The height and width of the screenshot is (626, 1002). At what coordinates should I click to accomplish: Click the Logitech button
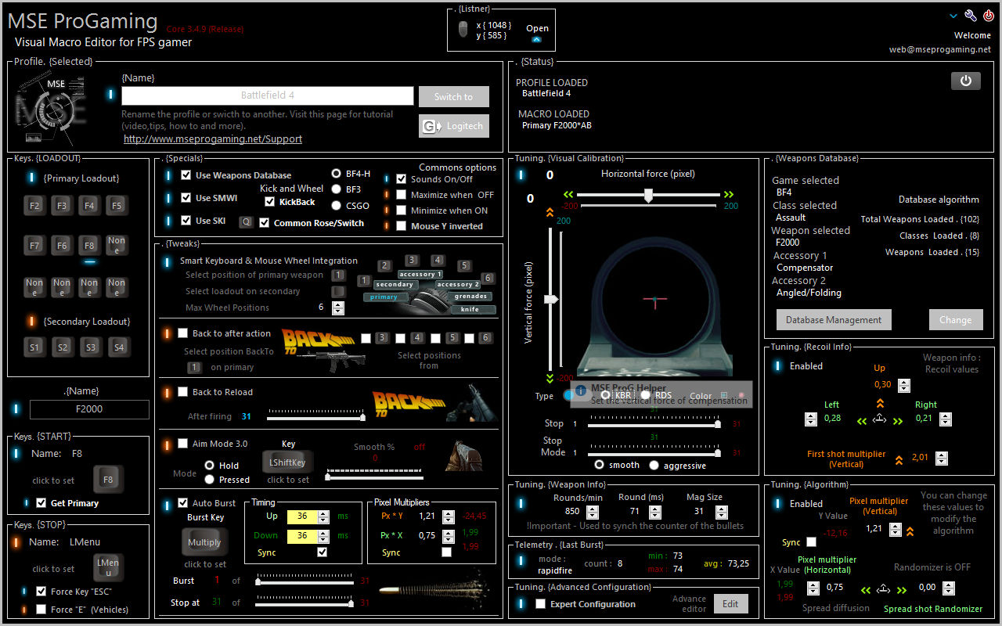454,126
